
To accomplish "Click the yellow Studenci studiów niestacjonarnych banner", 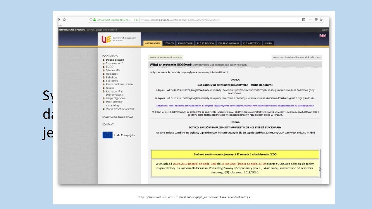I will coord(235,154).
